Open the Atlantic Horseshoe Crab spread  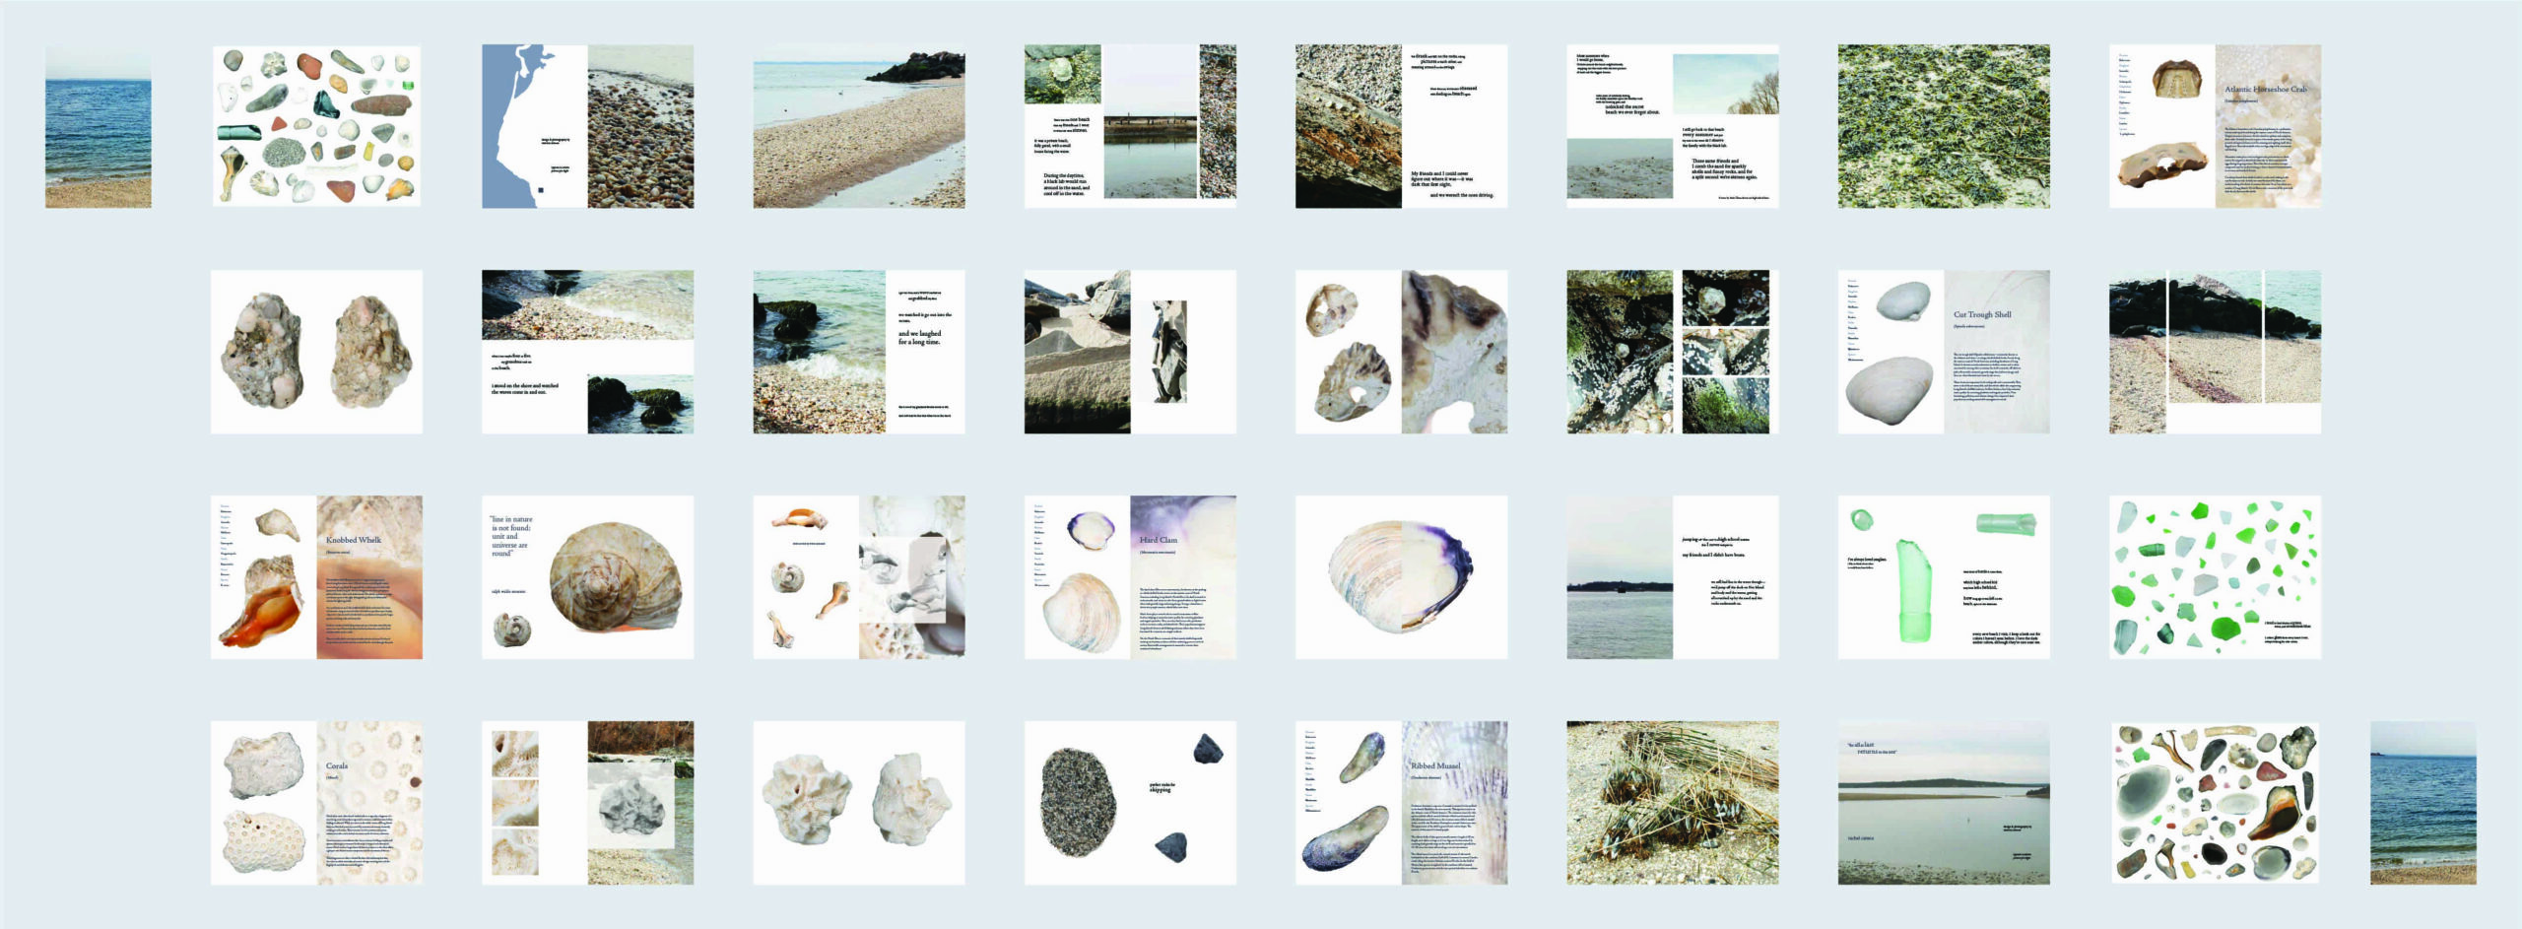pyautogui.click(x=2215, y=126)
